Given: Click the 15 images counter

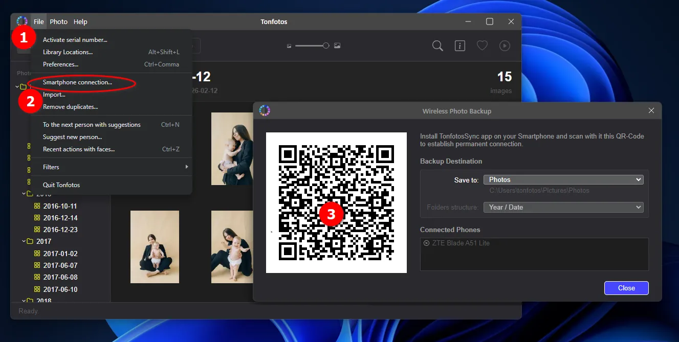Looking at the screenshot, I should click(x=501, y=82).
